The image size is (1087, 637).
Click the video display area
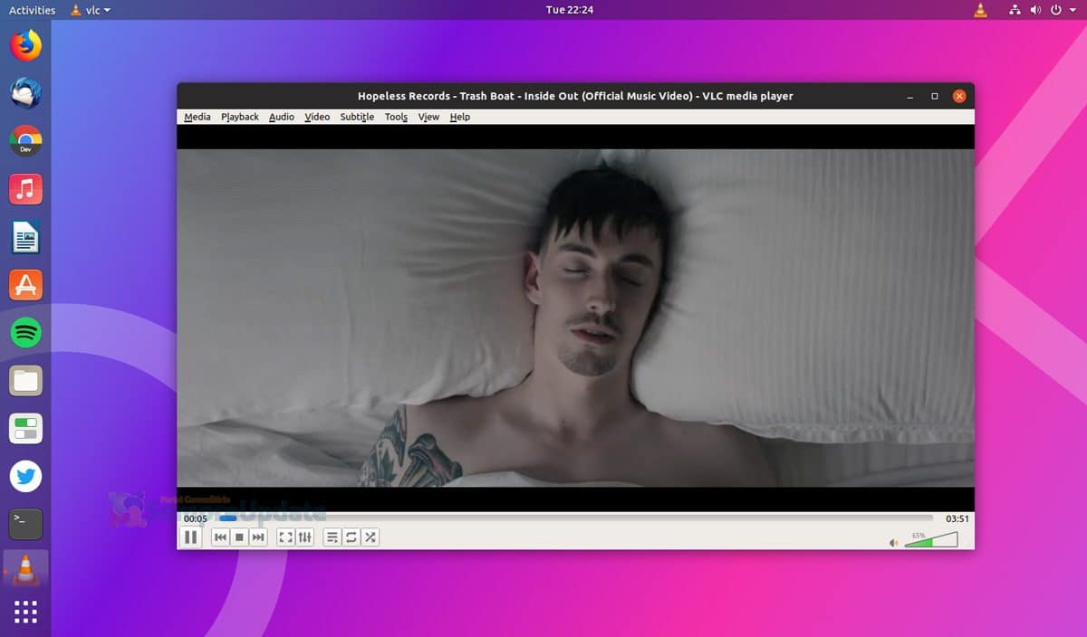click(575, 318)
